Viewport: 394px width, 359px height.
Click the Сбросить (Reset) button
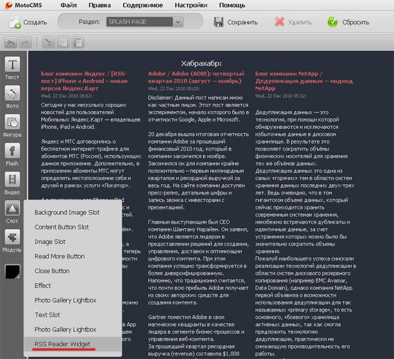tap(351, 22)
